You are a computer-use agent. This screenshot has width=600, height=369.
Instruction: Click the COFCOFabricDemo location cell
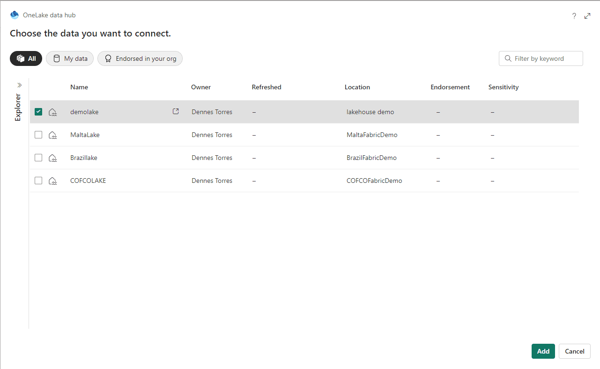(374, 181)
